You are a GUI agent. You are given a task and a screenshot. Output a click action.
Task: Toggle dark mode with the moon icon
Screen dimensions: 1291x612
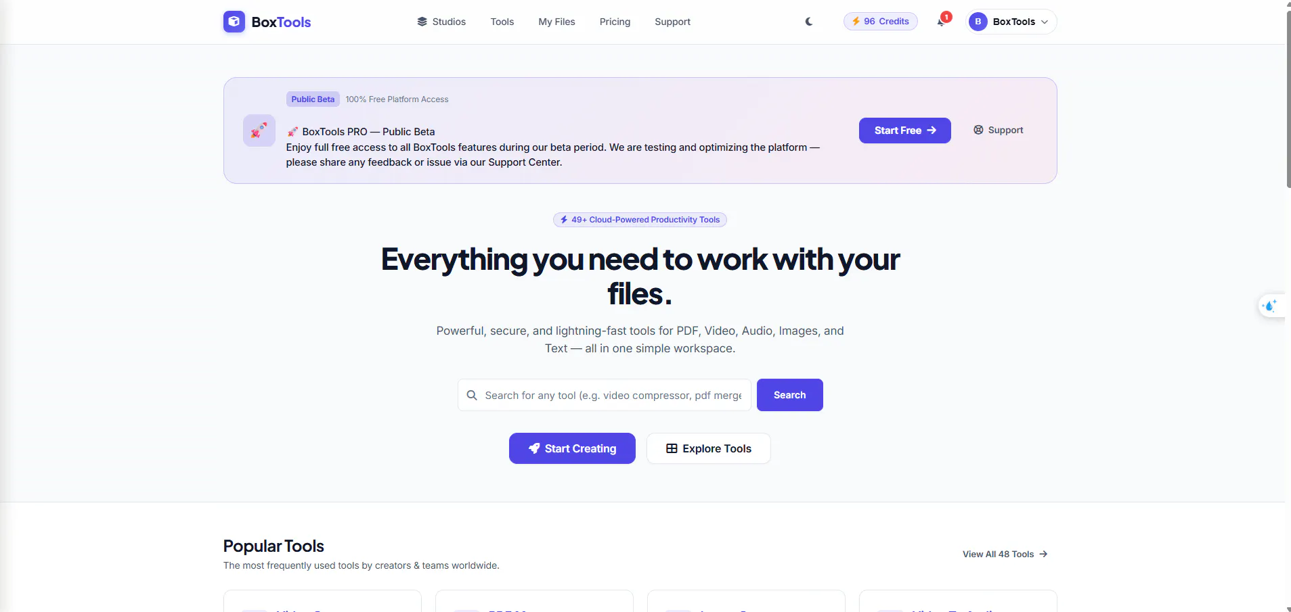[x=809, y=22]
